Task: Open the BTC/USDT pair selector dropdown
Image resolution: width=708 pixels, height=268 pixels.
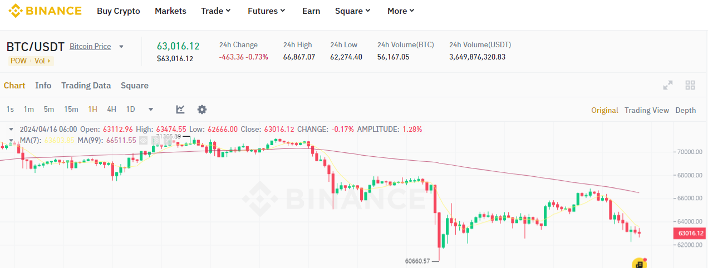Action: [x=121, y=47]
